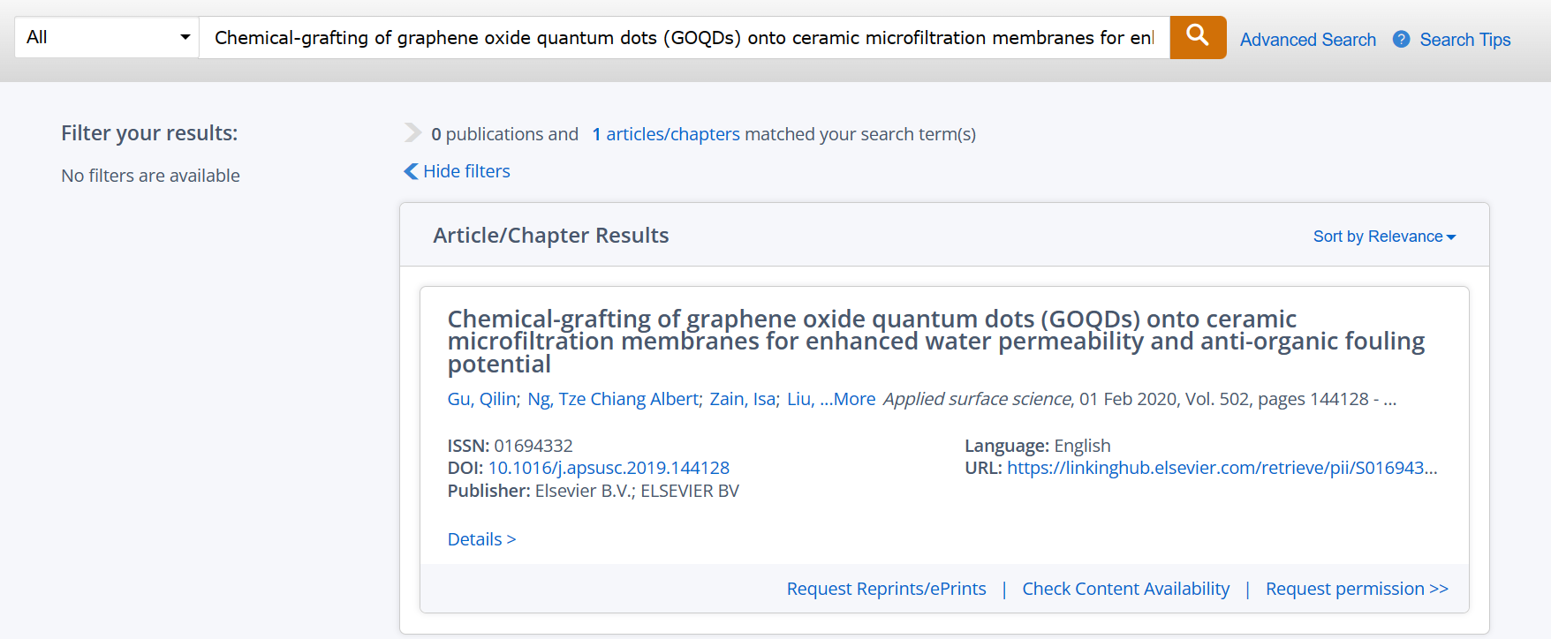
Task: Click the Hide filters chevron icon
Action: [x=411, y=171]
